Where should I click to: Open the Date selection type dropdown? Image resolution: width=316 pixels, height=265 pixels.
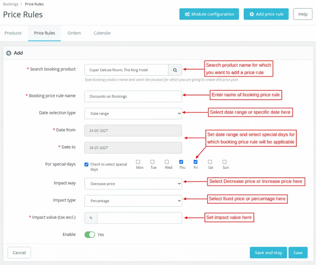click(133, 113)
